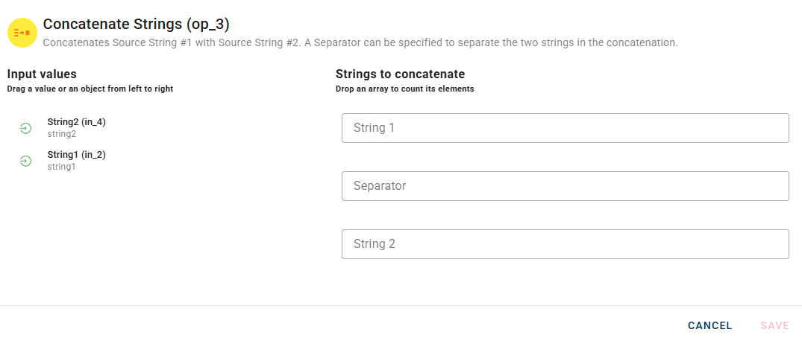The width and height of the screenshot is (802, 341).
Task: Select the String2 (in_4) input value
Action: [76, 122]
